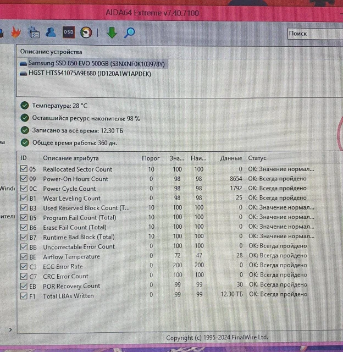343x352 pixels.
Task: Uncheck attribute 09 Power-On Hours Count
Action: tap(24, 178)
